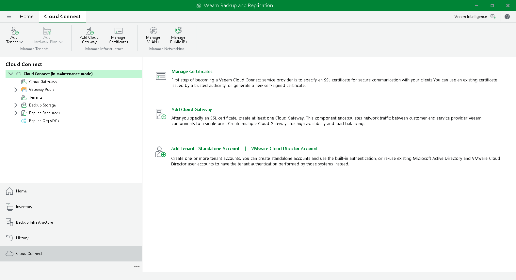
Task: Click the Gateway Pools tree icon
Action: 24,90
